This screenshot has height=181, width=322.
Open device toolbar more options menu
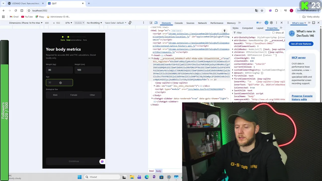pyautogui.click(x=144, y=23)
